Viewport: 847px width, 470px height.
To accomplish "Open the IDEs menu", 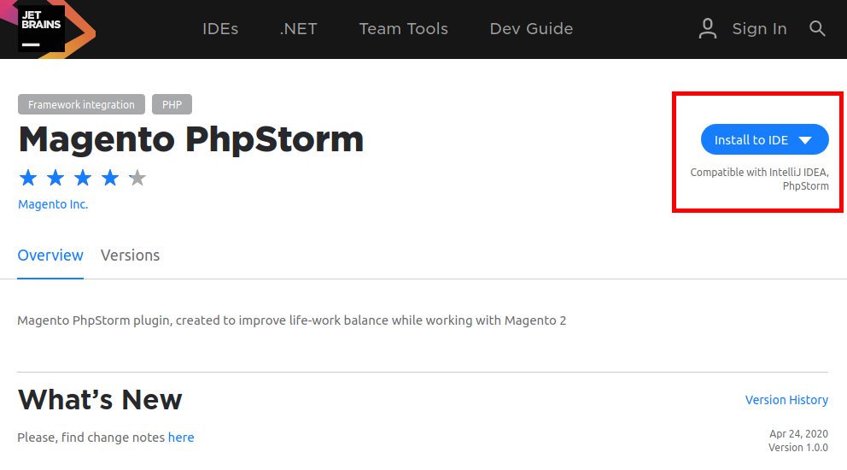I will pos(219,29).
